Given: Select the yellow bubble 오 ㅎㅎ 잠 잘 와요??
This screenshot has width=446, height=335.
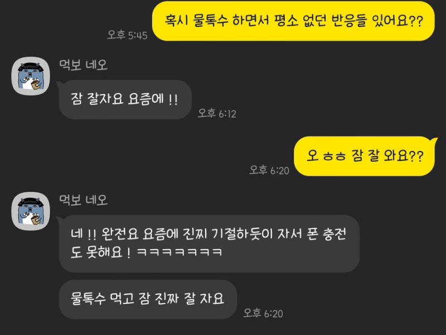Looking at the screenshot, I should pyautogui.click(x=365, y=156).
